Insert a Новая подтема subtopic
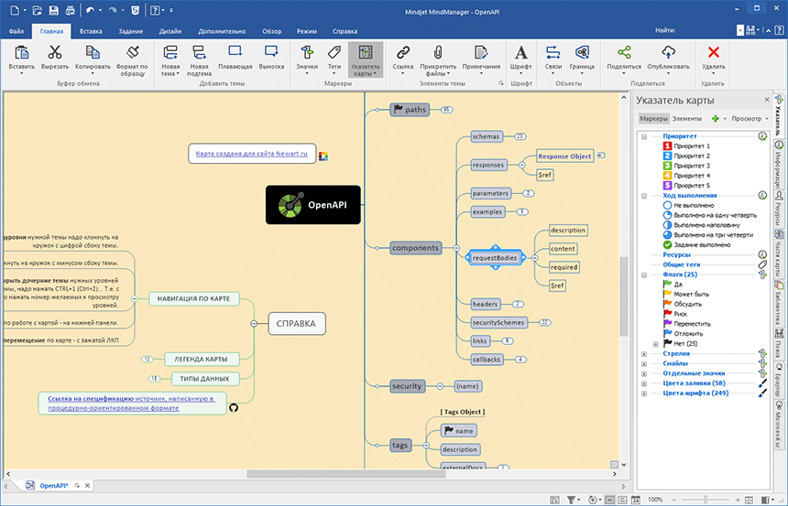This screenshot has width=788, height=506. coord(199,52)
